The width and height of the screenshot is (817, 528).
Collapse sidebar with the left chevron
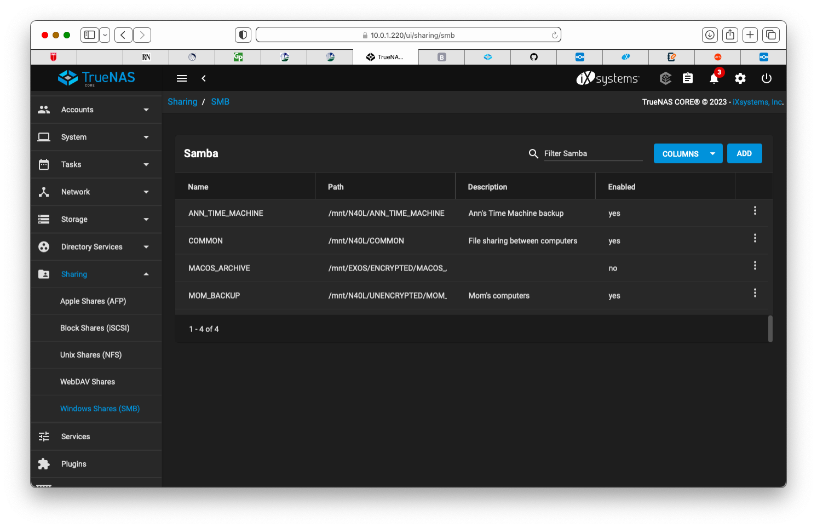(x=204, y=78)
